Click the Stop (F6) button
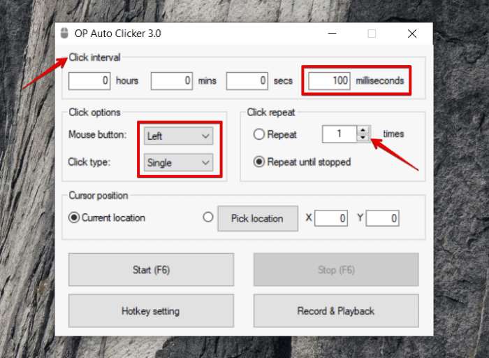 click(336, 270)
